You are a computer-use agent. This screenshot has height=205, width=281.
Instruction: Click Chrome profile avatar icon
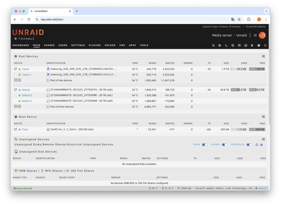259,19
